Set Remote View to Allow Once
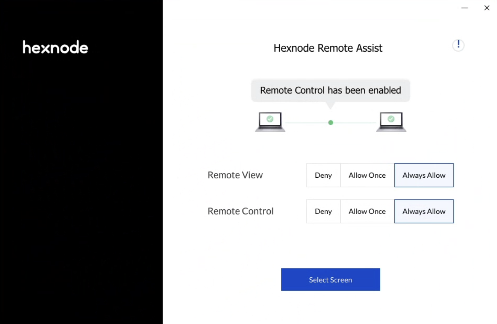 367,175
